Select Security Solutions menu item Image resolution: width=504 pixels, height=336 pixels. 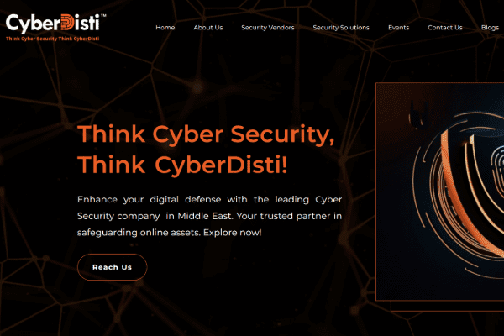[341, 28]
